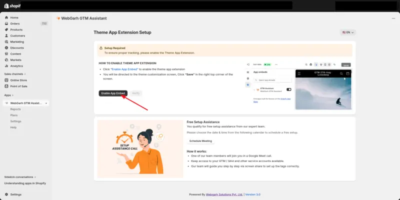Open the three-dot menu at top right

pos(393,18)
